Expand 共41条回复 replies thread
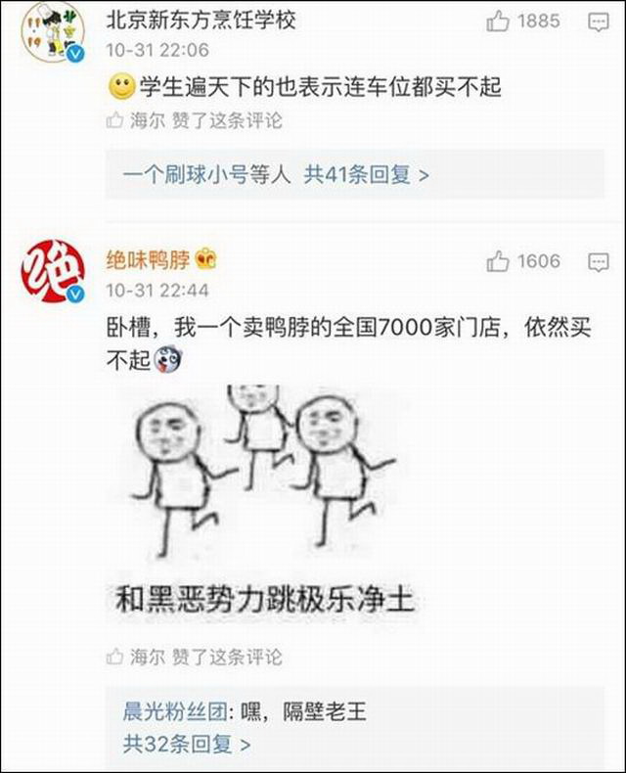This screenshot has width=626, height=773. click(366, 174)
